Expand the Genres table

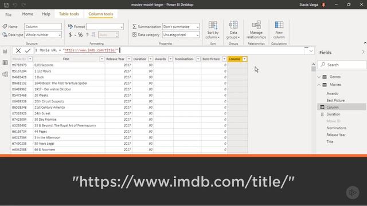[319, 77]
